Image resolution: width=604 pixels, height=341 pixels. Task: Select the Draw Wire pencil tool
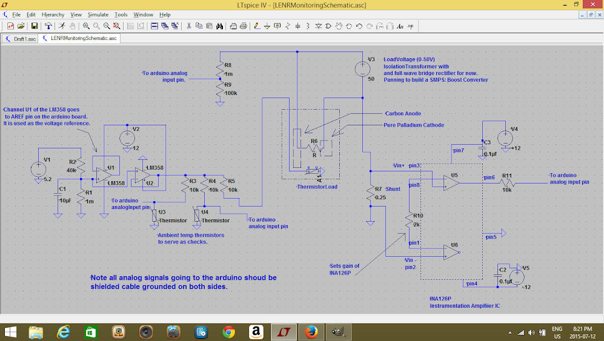click(257, 26)
